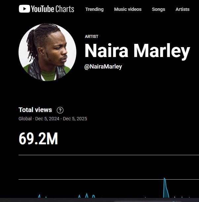Select the Artists tab
This screenshot has height=202, width=199.
tap(182, 9)
